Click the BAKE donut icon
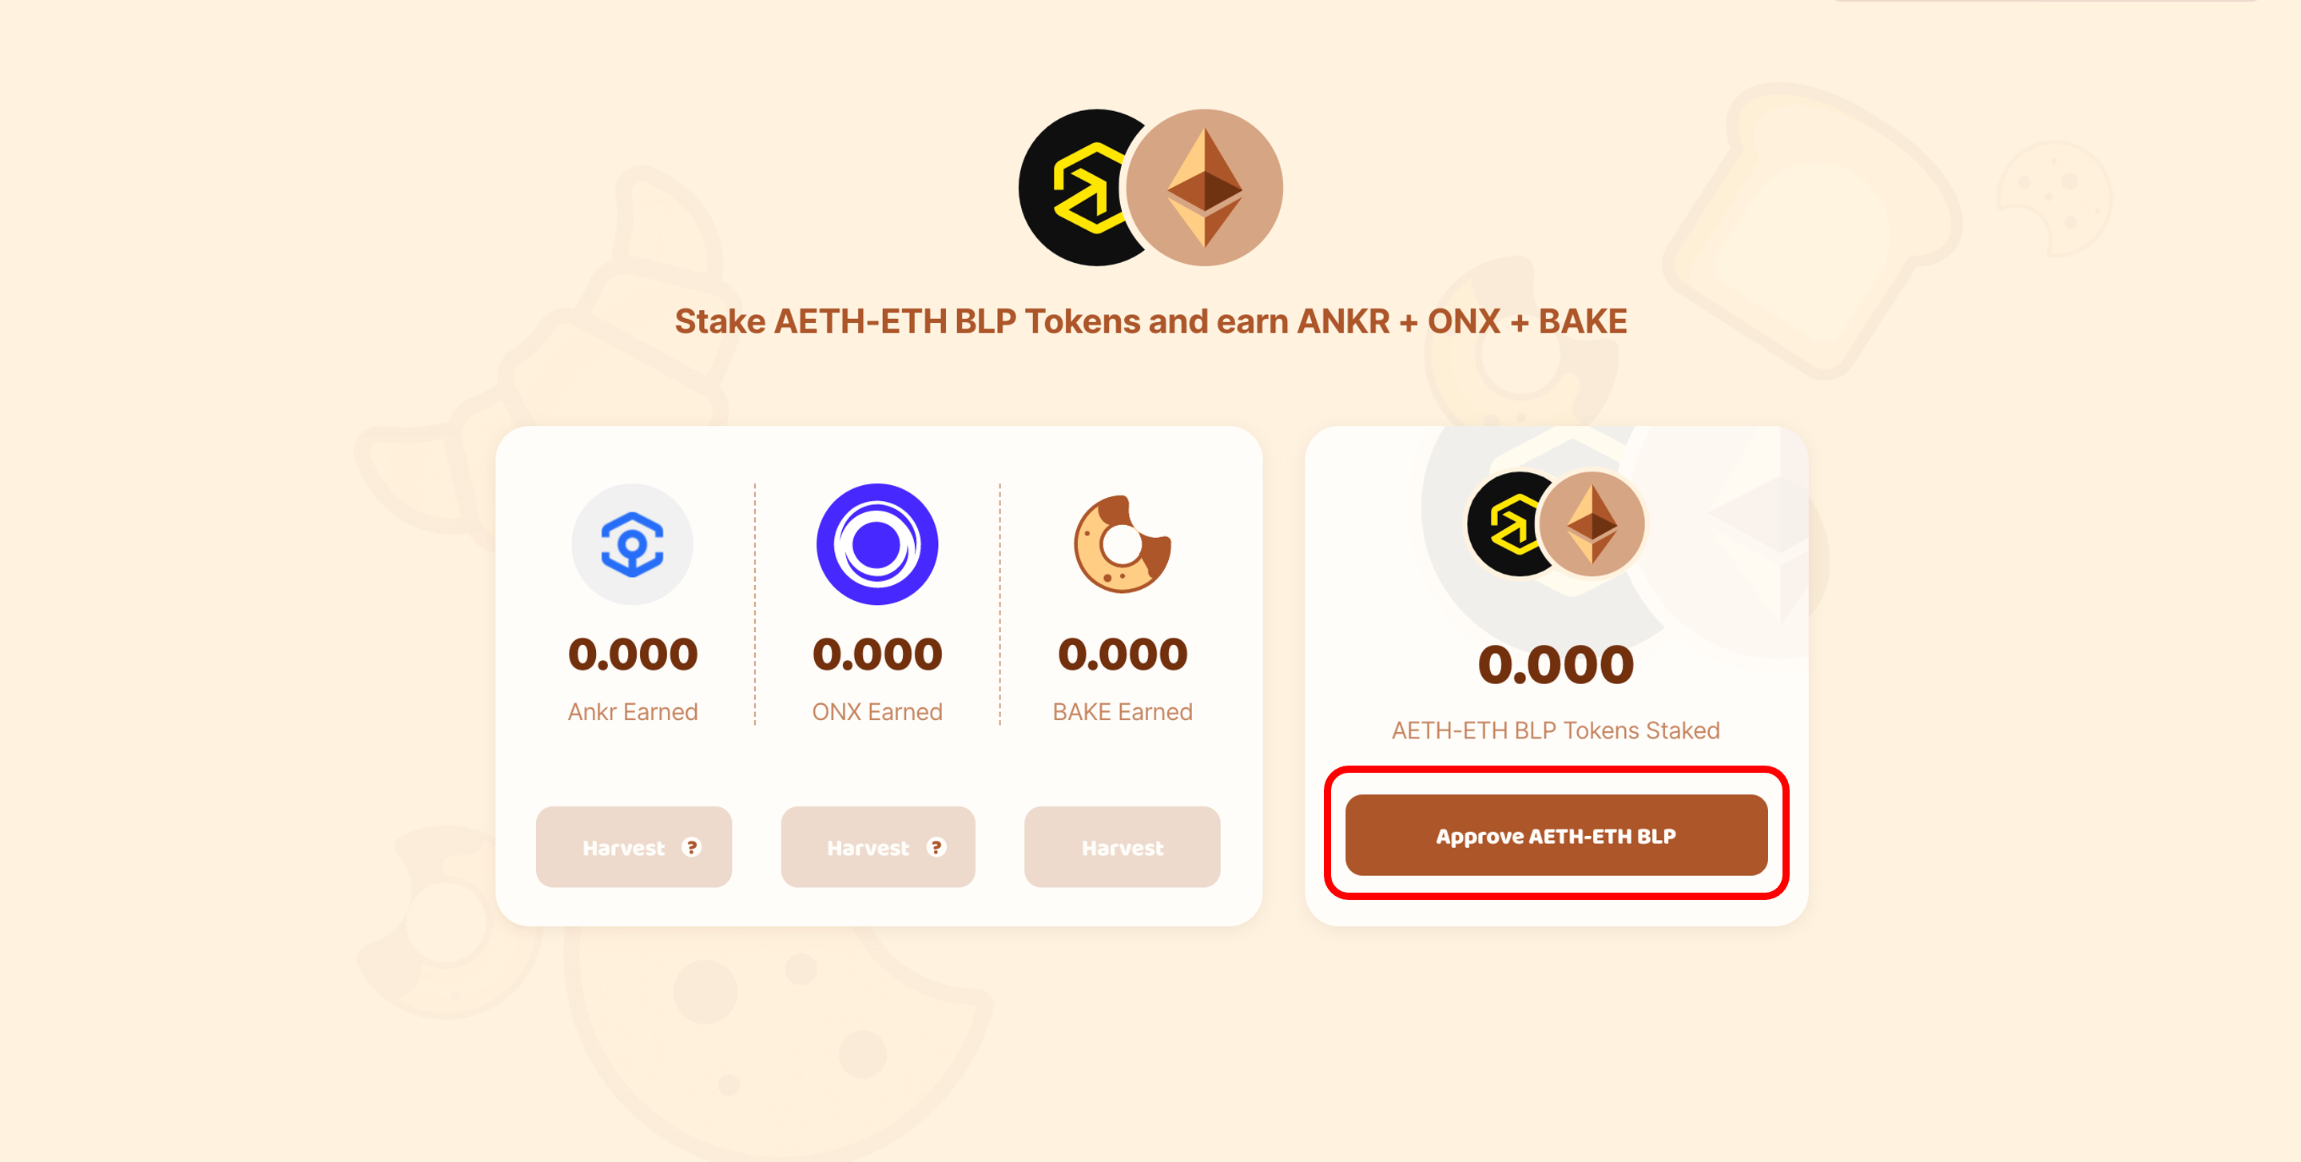 [x=1122, y=544]
